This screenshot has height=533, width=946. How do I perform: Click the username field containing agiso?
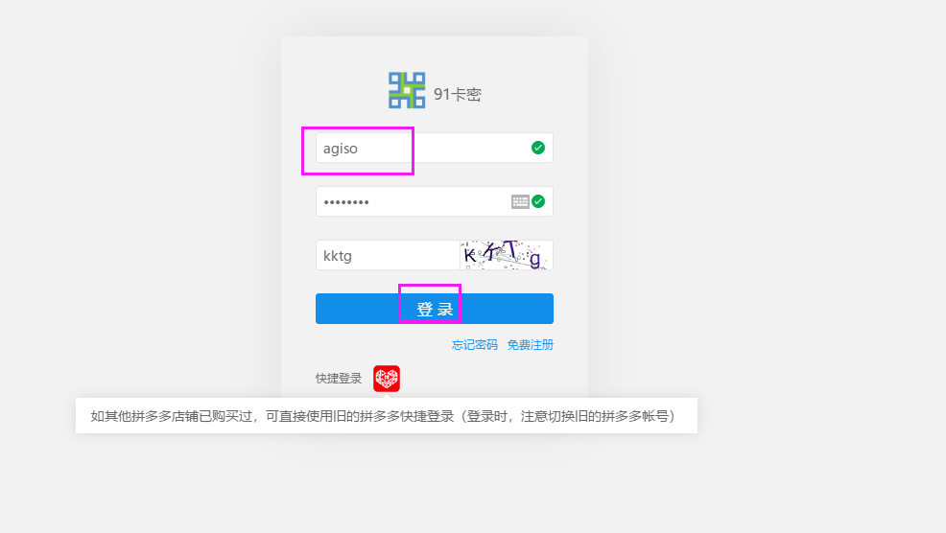435,148
